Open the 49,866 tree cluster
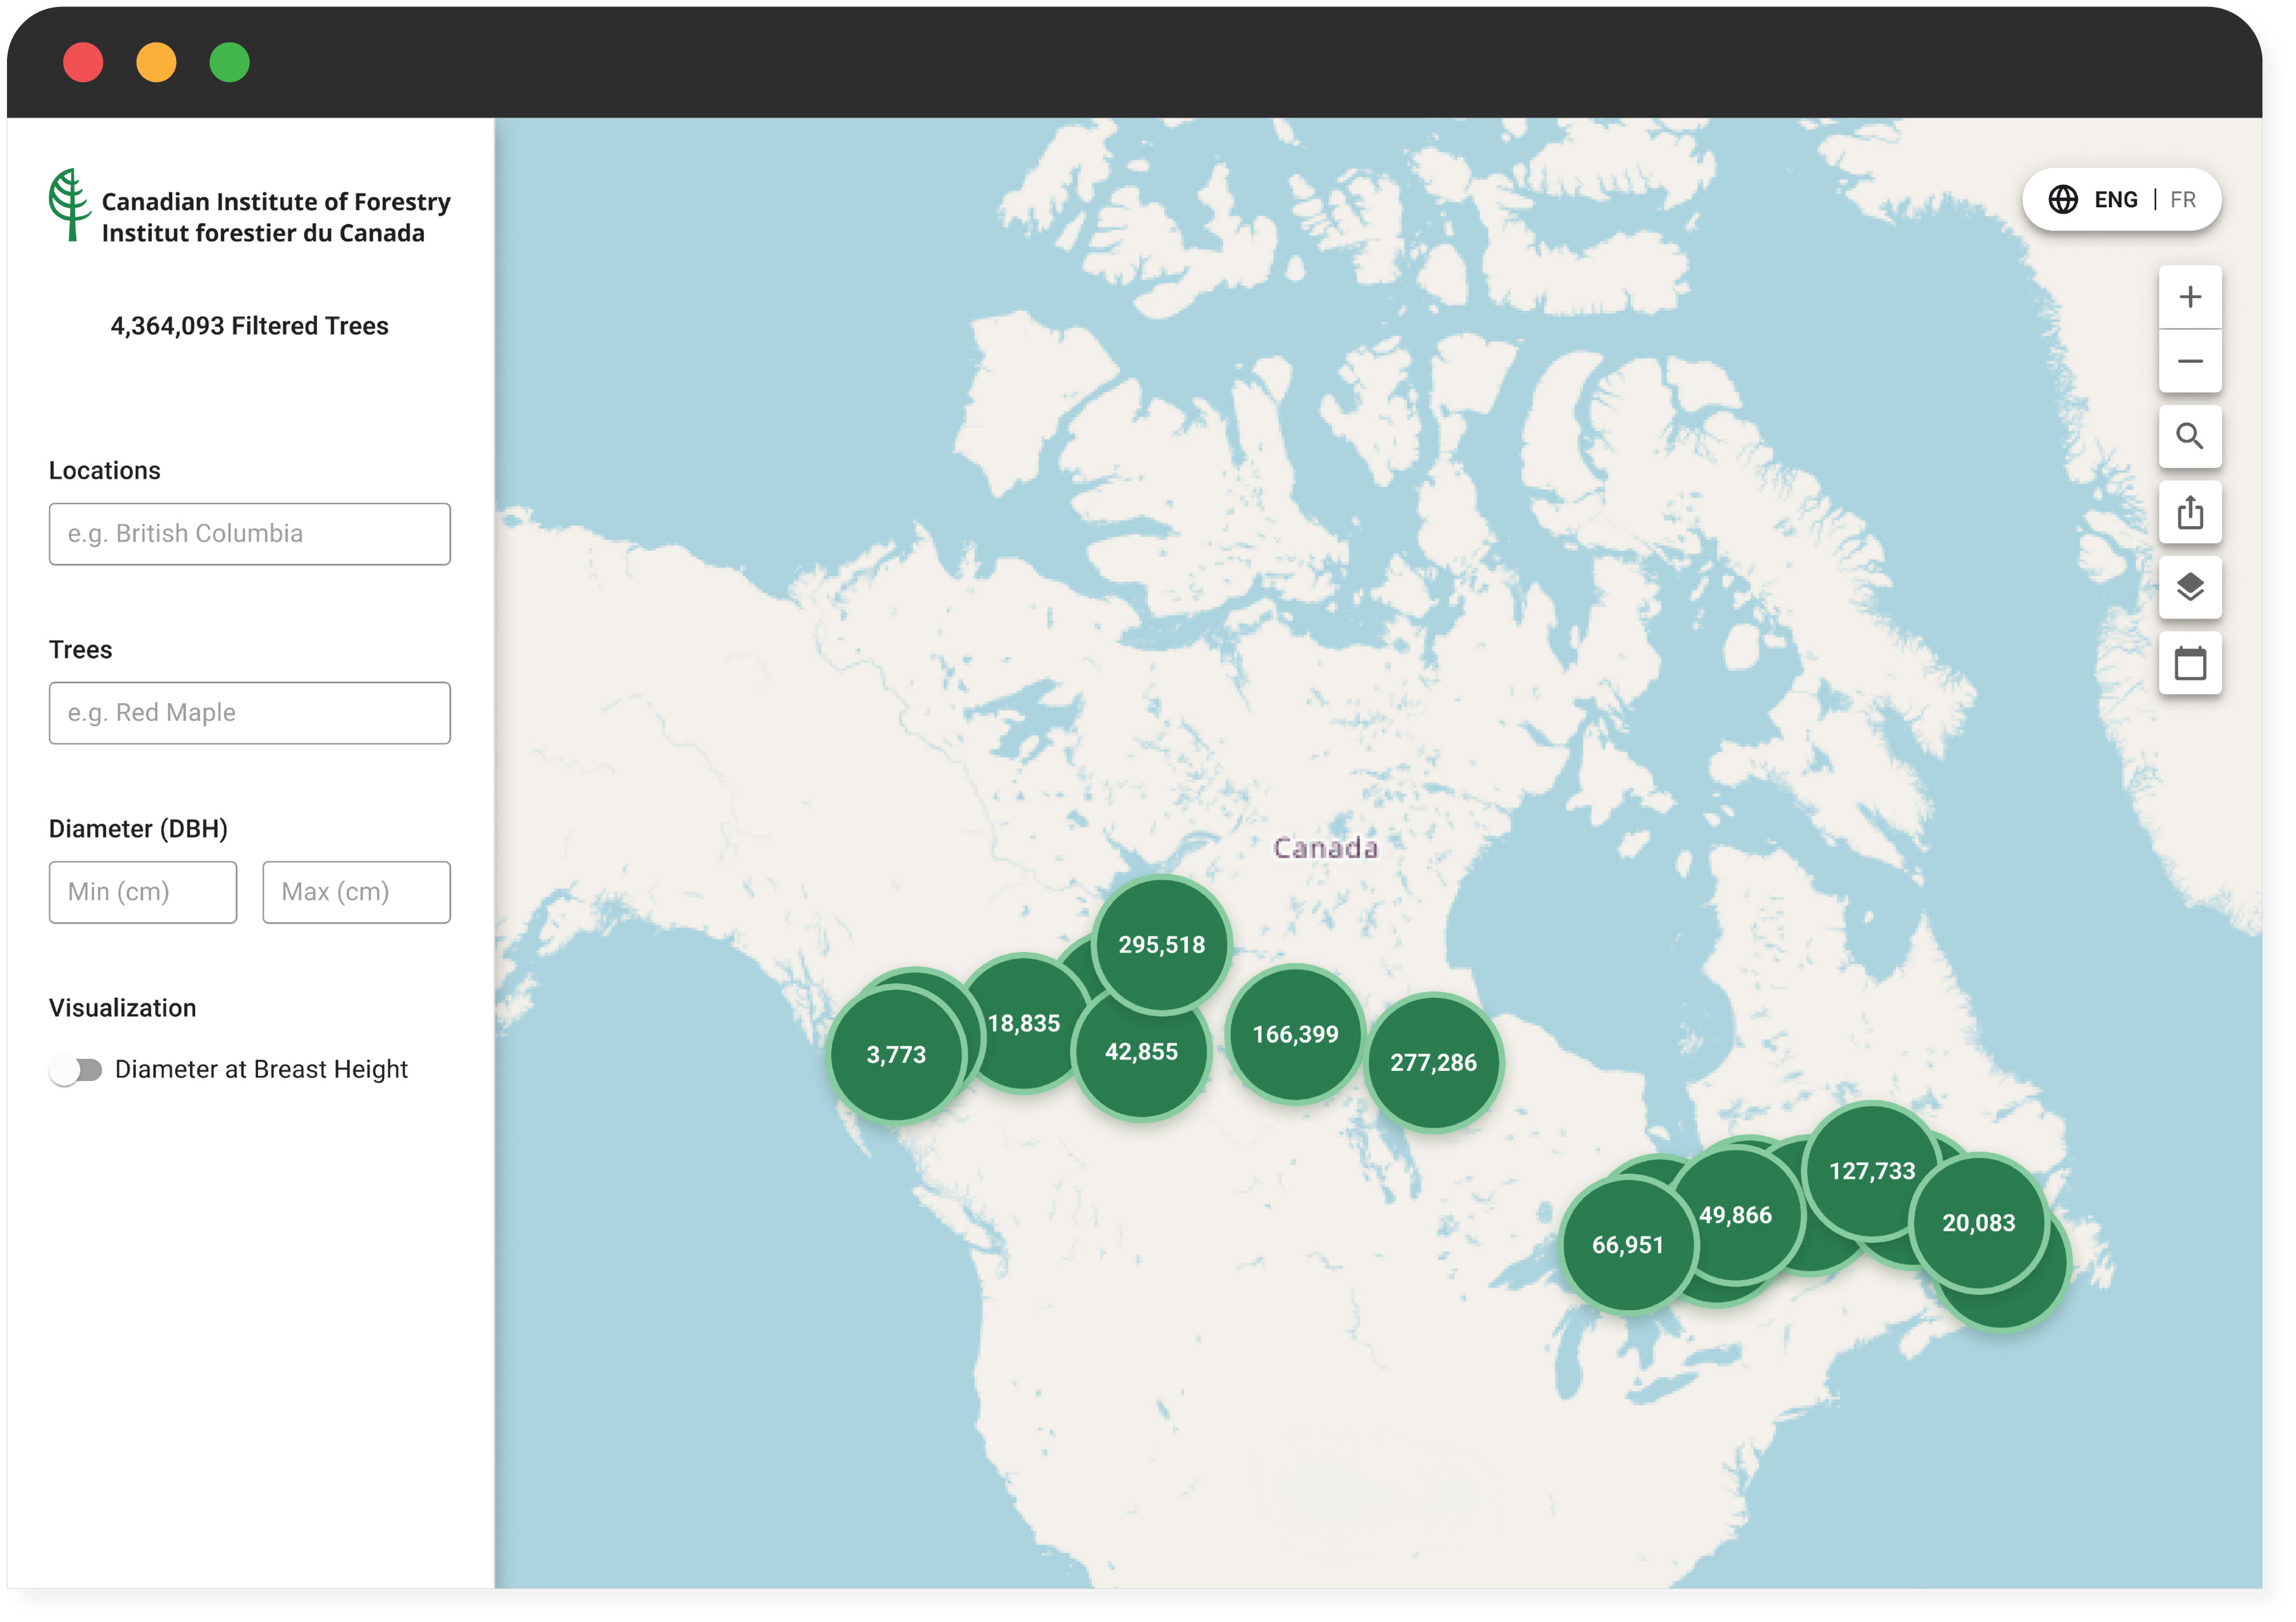 (1736, 1215)
